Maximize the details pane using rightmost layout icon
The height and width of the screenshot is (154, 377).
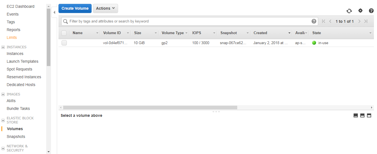tap(369, 115)
